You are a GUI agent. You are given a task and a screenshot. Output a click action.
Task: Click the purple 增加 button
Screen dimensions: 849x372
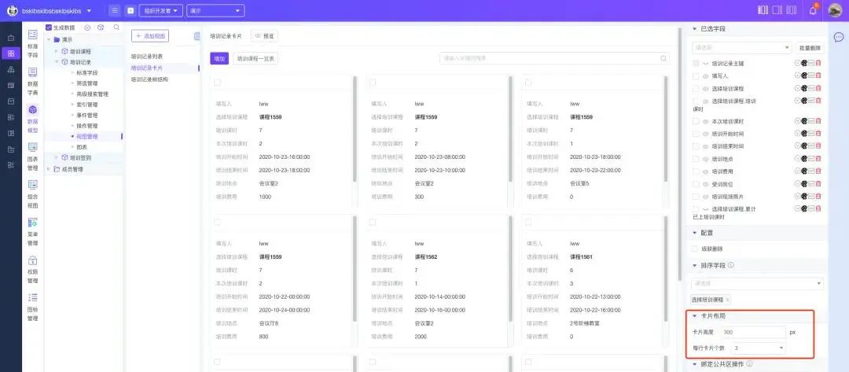pyautogui.click(x=219, y=58)
